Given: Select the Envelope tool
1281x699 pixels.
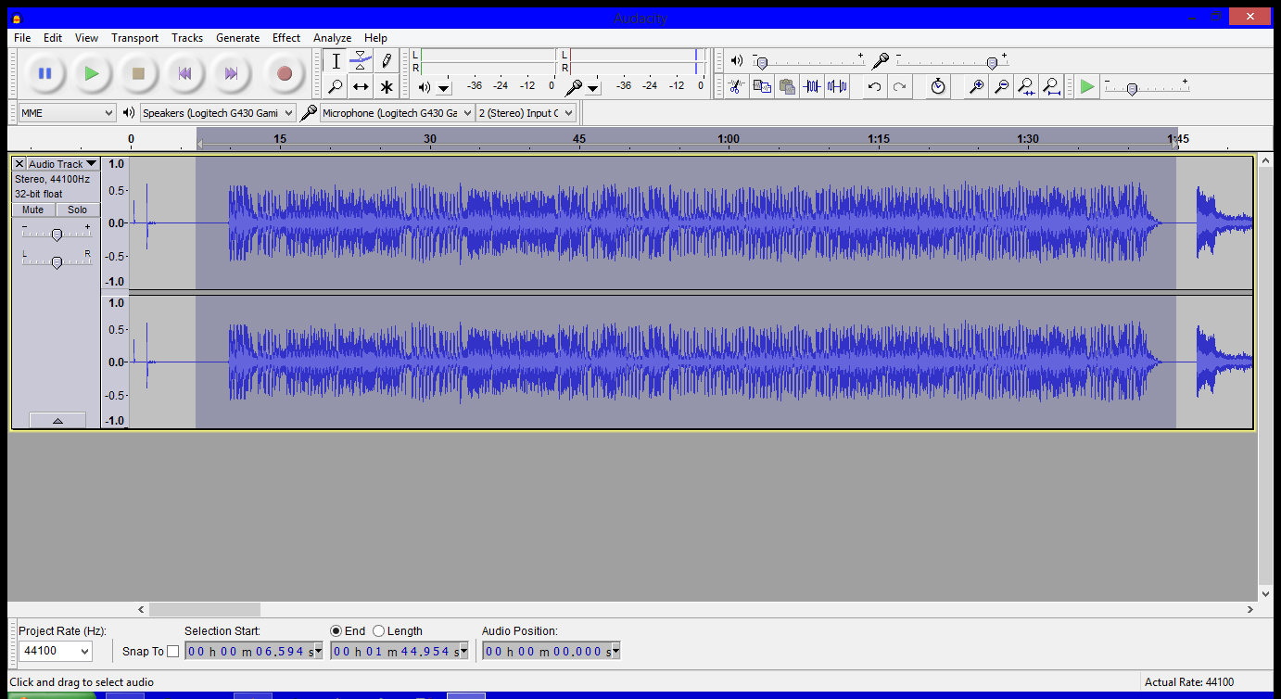Looking at the screenshot, I should (x=361, y=61).
